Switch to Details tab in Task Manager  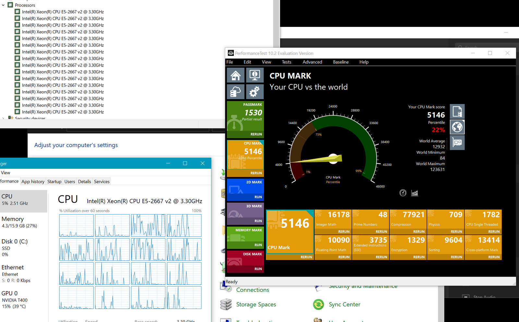tap(84, 181)
